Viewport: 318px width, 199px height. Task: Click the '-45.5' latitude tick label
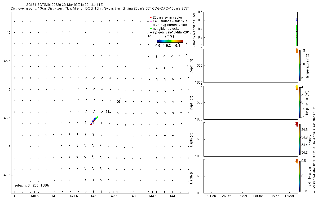click(x=6, y=61)
